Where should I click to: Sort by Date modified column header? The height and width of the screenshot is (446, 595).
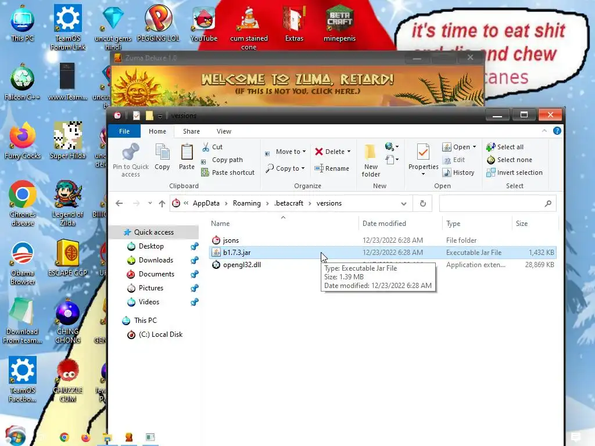[400, 224]
